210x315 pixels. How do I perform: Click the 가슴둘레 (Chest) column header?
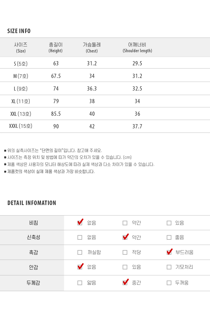92,48
